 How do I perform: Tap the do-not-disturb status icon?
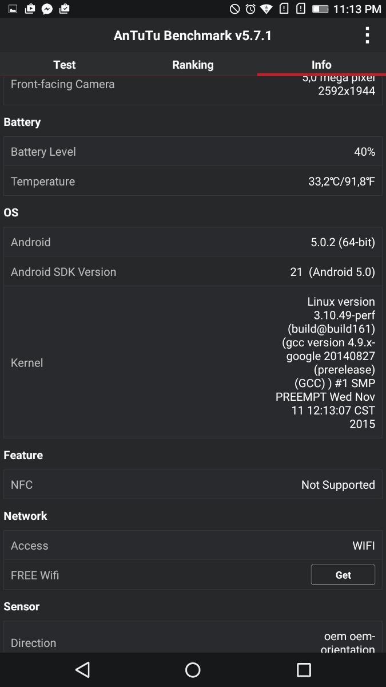tap(234, 9)
